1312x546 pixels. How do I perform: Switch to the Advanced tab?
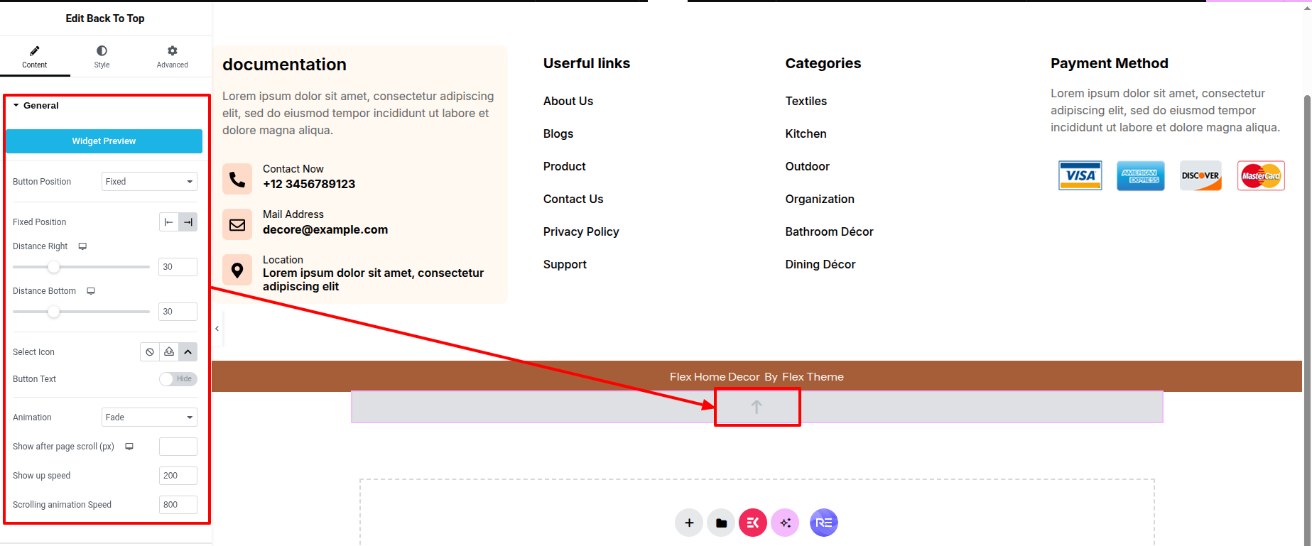click(172, 56)
